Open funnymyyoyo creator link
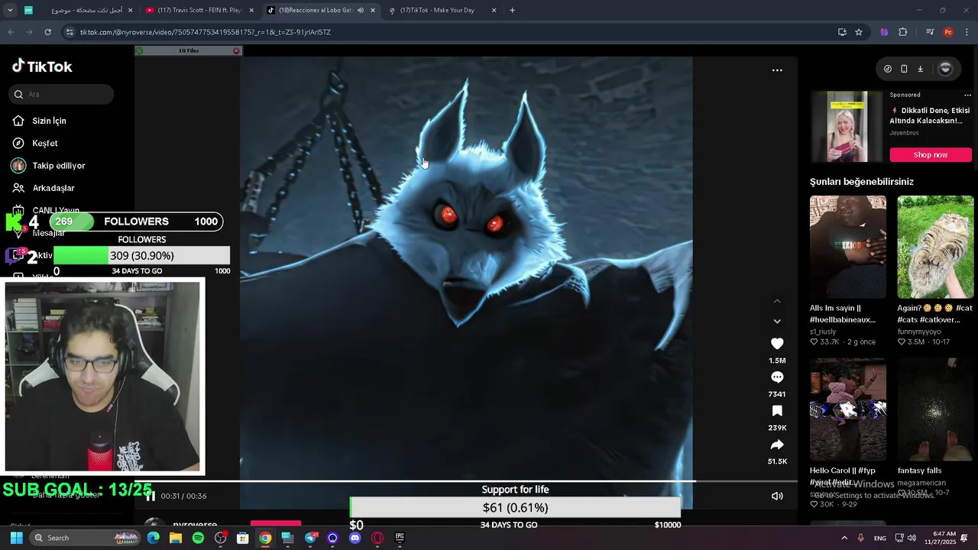 coord(919,332)
